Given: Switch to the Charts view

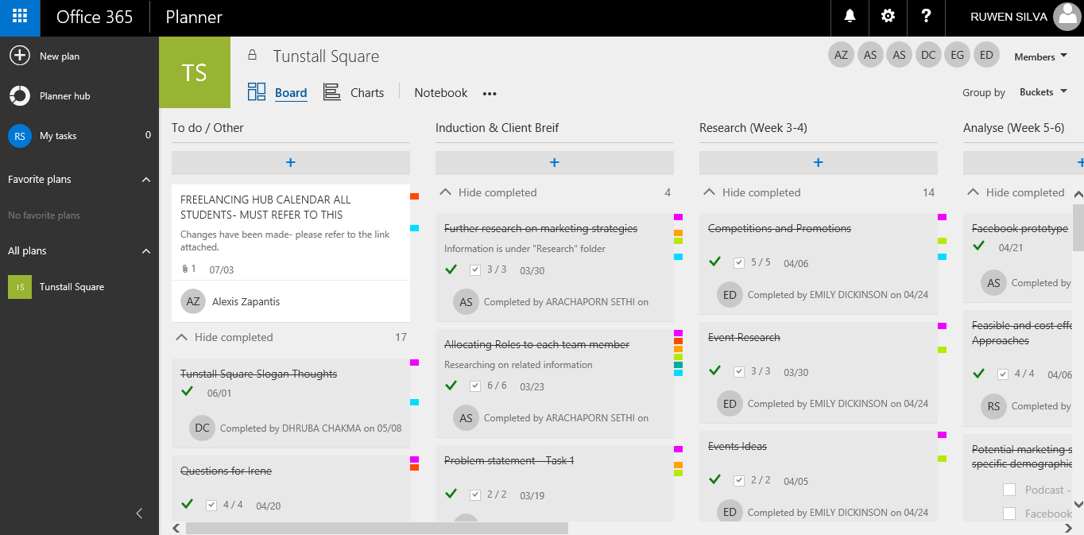Looking at the screenshot, I should point(354,93).
